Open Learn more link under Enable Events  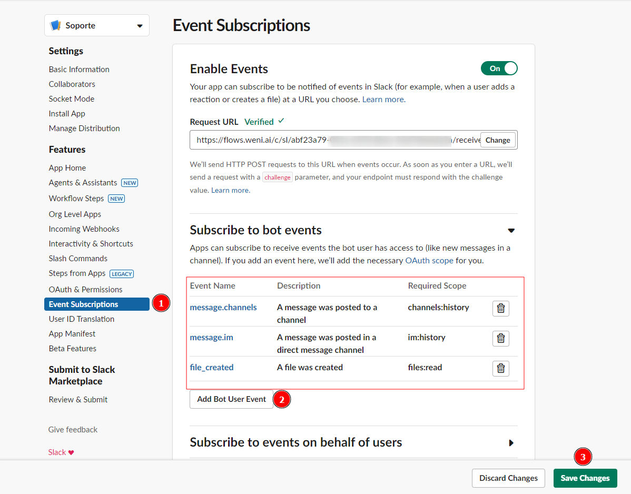384,100
